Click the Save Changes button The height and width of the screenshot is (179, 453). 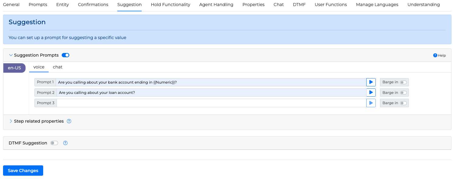[x=23, y=171]
